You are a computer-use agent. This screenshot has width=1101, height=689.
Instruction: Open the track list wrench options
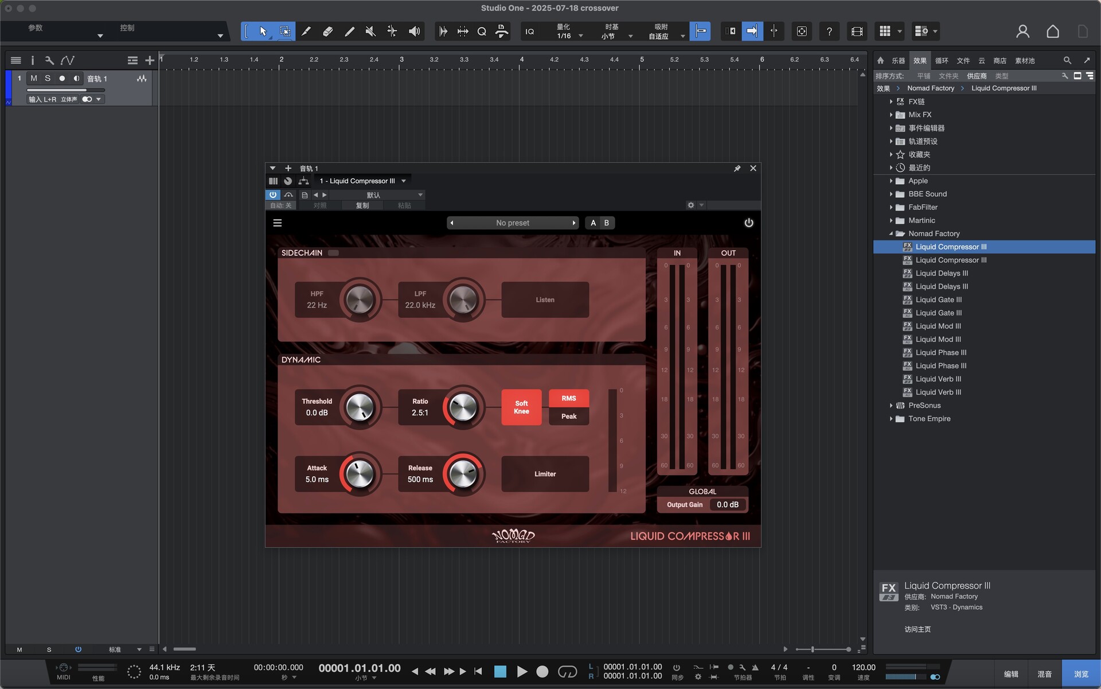(49, 60)
